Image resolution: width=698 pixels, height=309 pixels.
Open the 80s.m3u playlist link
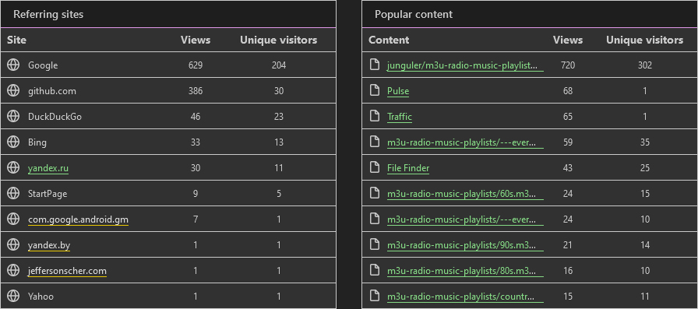pos(465,271)
